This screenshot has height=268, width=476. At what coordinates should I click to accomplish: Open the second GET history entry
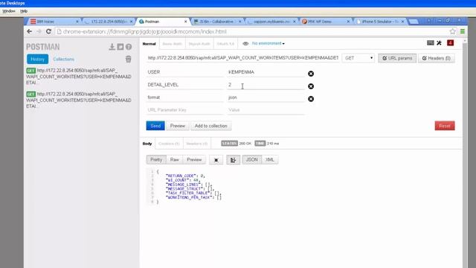[x=79, y=100]
